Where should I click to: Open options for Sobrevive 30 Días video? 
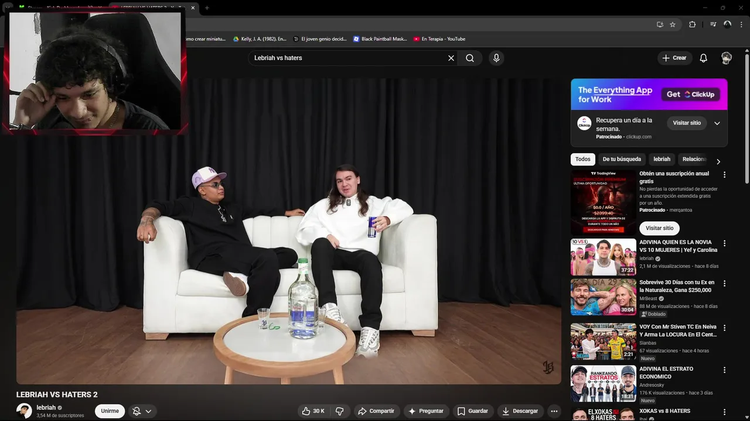click(724, 284)
